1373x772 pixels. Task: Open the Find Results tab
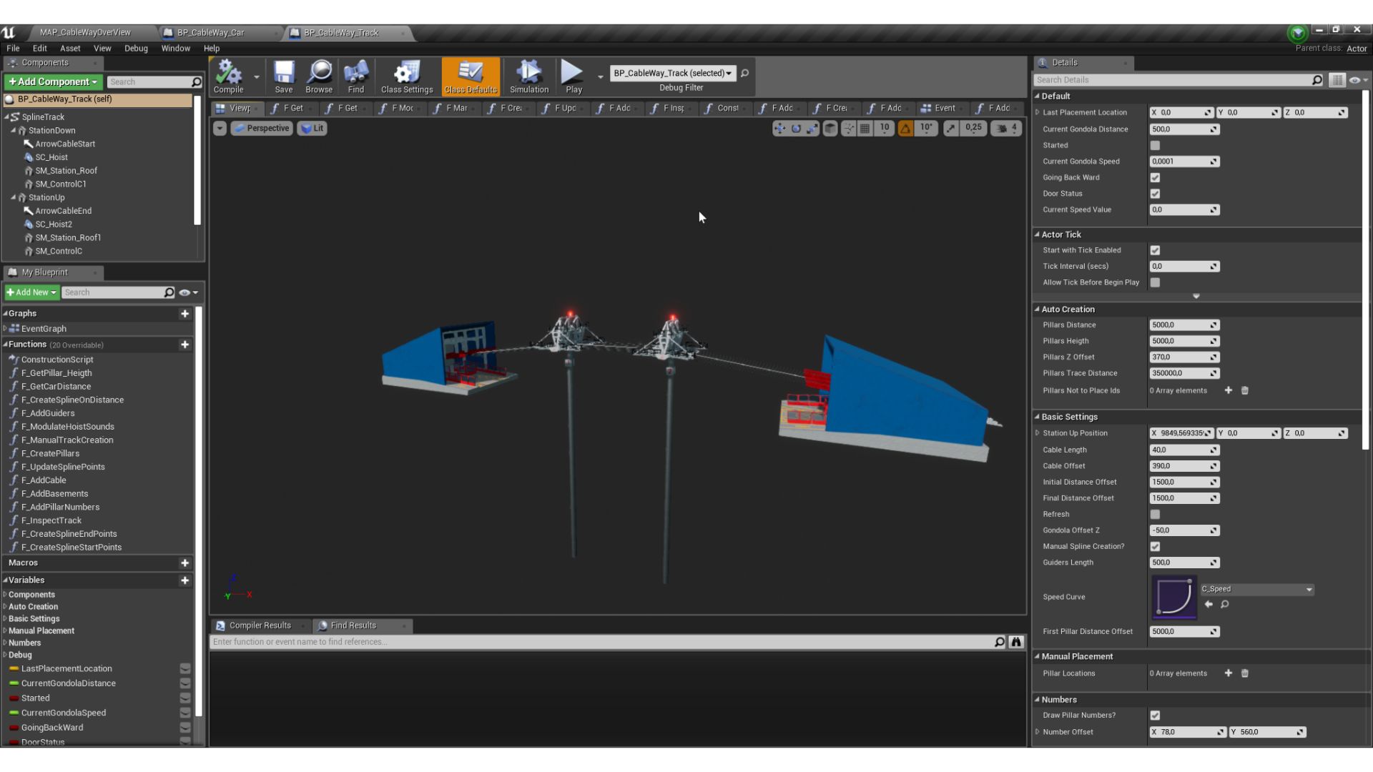(x=353, y=625)
